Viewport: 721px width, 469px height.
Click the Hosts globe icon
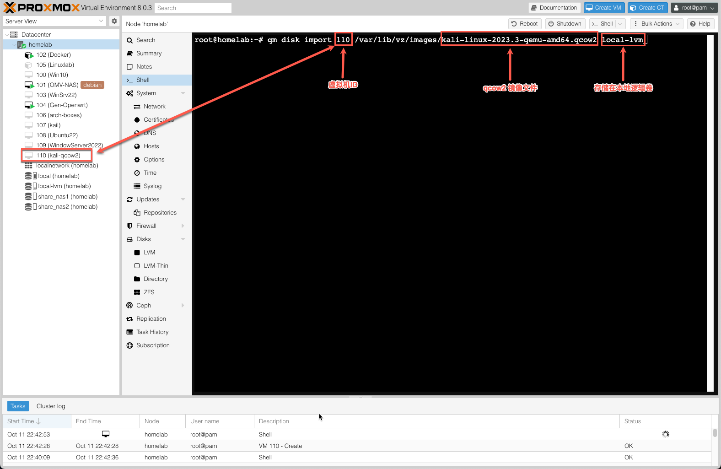coord(137,146)
